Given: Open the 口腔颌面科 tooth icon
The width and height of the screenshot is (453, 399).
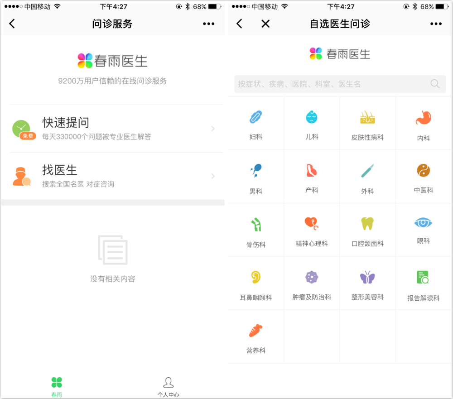Looking at the screenshot, I should coord(367,224).
